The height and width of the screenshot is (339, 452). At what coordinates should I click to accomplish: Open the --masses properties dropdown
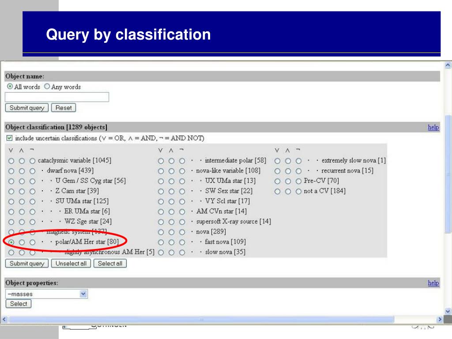pyautogui.click(x=46, y=294)
